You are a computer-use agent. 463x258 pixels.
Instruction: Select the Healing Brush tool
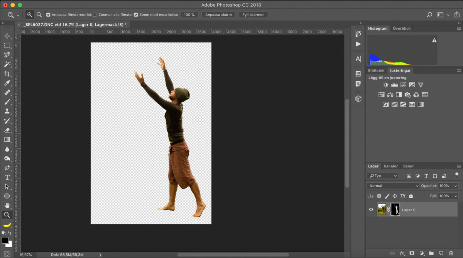(7, 93)
